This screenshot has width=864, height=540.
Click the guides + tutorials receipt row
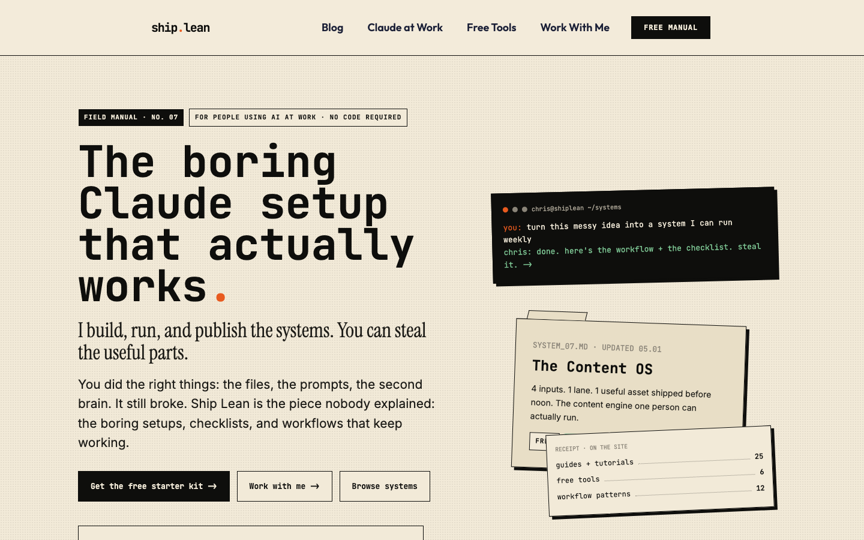(x=659, y=460)
